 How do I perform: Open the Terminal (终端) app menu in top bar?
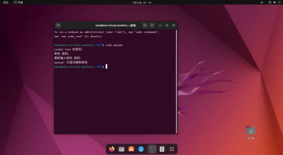click(x=18, y=2)
